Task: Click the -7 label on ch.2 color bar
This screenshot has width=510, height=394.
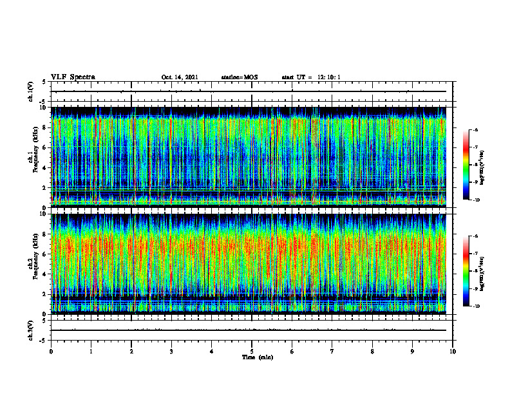Action: coord(475,254)
